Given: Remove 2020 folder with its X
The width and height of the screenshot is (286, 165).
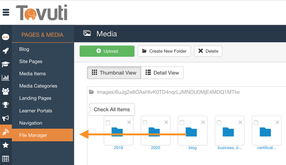Looking at the screenshot, I should (166, 122).
